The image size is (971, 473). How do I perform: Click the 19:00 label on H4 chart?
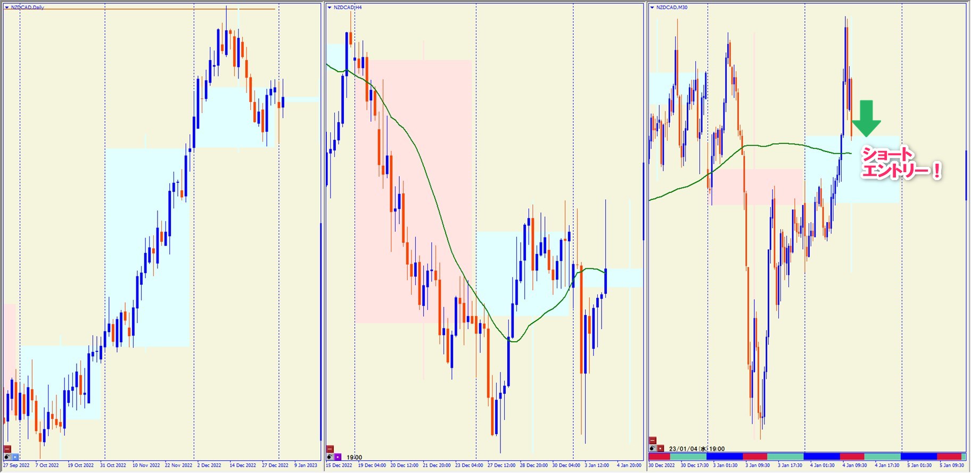tap(354, 457)
